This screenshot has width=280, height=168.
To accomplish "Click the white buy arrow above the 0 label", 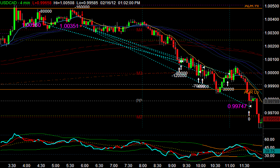I will pos(249,113).
